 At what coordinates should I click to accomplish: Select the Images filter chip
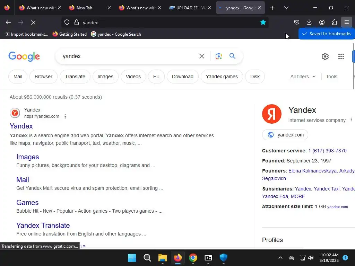[105, 77]
